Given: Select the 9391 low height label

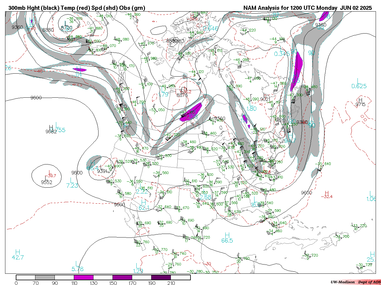Looking at the screenshot, I should [x=102, y=171].
